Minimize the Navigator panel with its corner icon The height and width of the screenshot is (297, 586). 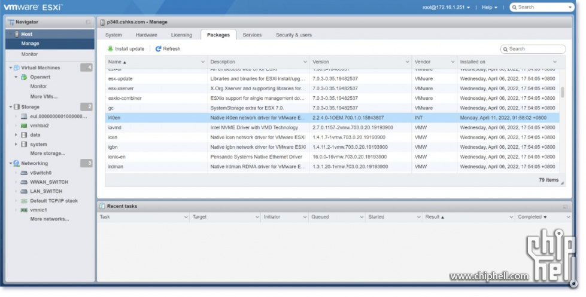point(88,22)
